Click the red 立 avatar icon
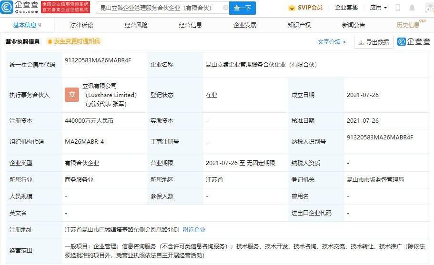 click(72, 95)
